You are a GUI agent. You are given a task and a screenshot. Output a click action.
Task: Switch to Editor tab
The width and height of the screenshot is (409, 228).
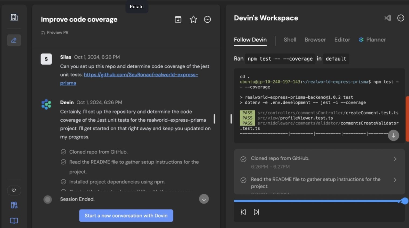coord(342,40)
